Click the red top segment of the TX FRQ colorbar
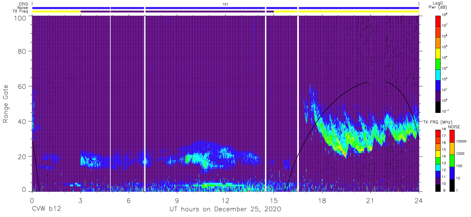Viewport: 471px width, 217px height. (438, 134)
